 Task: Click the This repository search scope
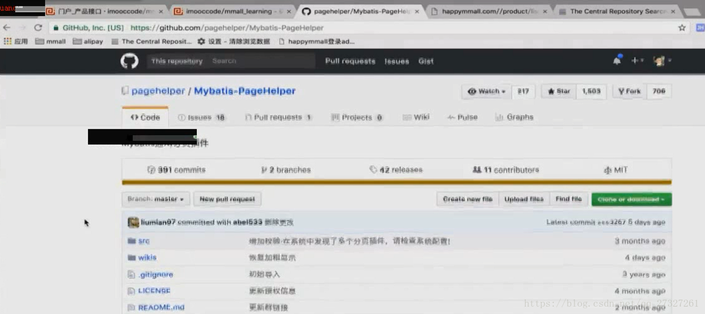point(177,61)
